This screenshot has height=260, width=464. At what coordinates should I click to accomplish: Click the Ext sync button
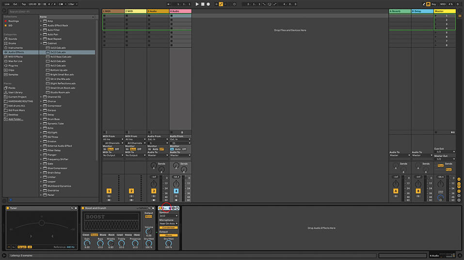click(15, 4)
